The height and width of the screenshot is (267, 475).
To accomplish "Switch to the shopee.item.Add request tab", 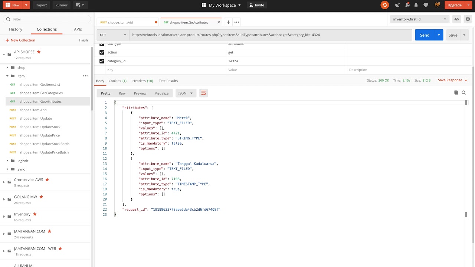I will click(128, 22).
